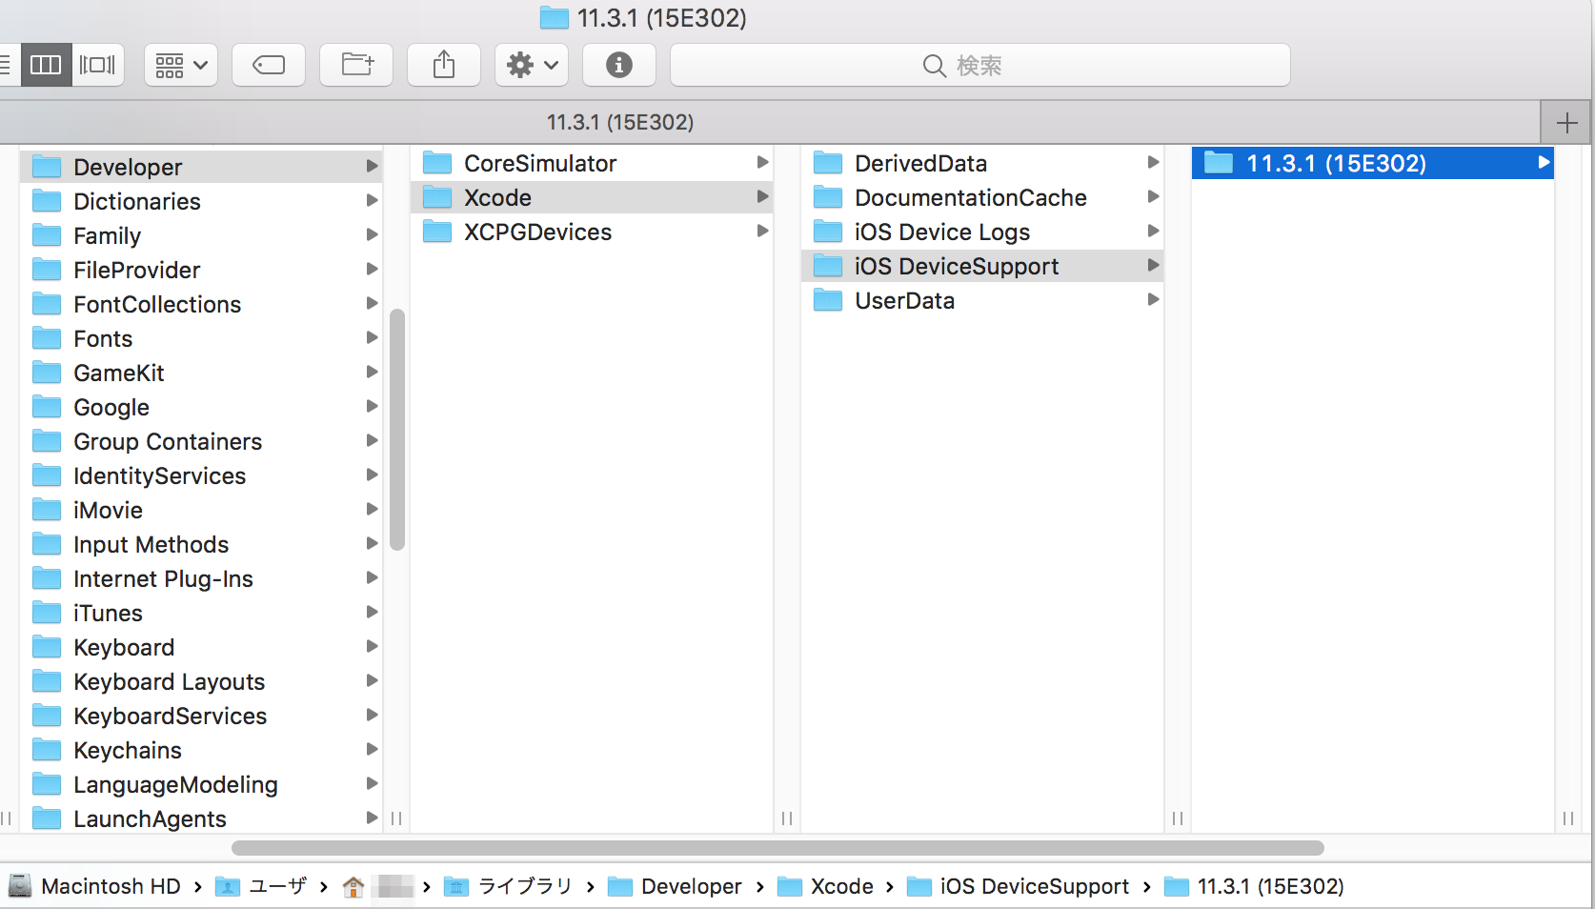Expand the iOS DeviceSupport folder via its arrow
The image size is (1595, 909).
[1153, 266]
